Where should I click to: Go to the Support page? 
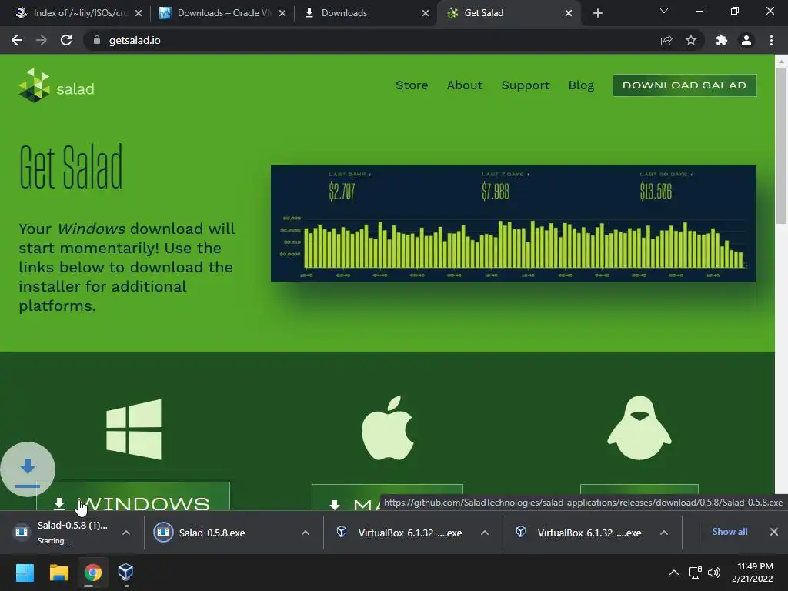(x=525, y=85)
